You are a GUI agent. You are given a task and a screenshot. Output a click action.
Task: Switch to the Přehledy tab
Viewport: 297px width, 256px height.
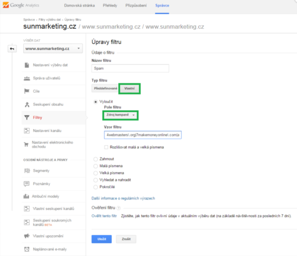coord(110,5)
